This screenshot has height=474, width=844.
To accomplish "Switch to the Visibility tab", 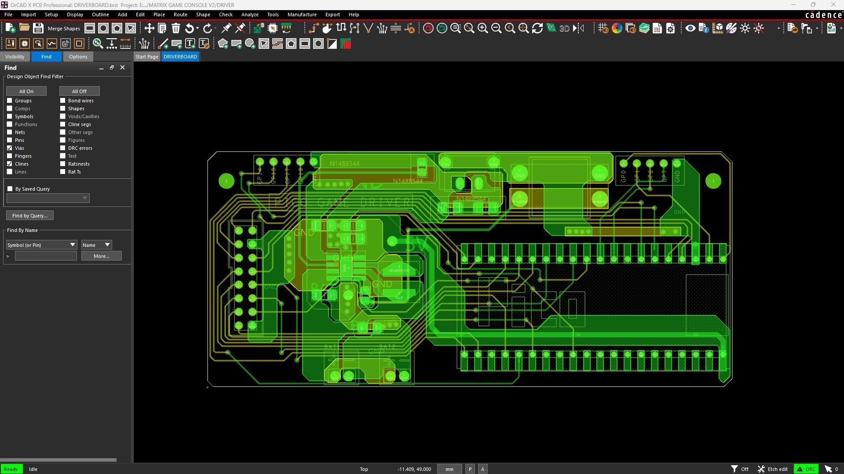I will pyautogui.click(x=15, y=57).
